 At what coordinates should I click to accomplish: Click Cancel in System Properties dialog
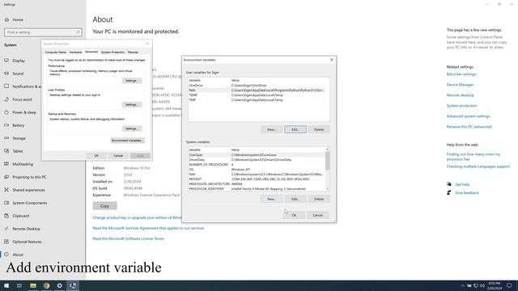pyautogui.click(x=118, y=156)
